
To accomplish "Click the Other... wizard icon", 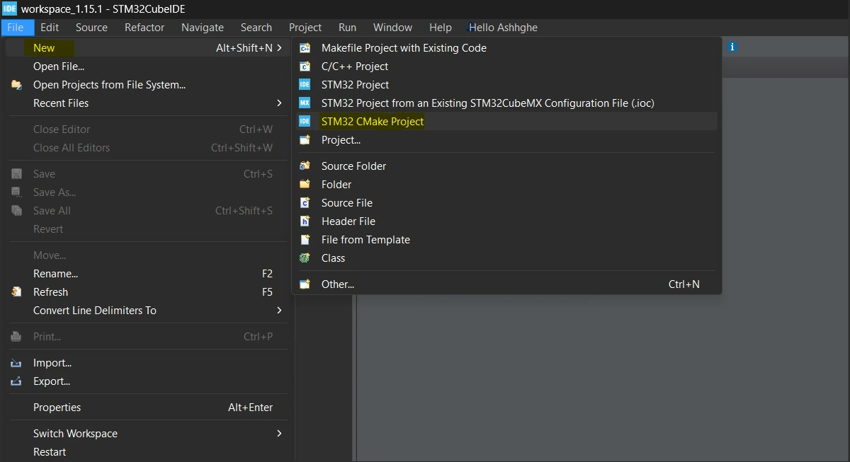I will pyautogui.click(x=305, y=284).
